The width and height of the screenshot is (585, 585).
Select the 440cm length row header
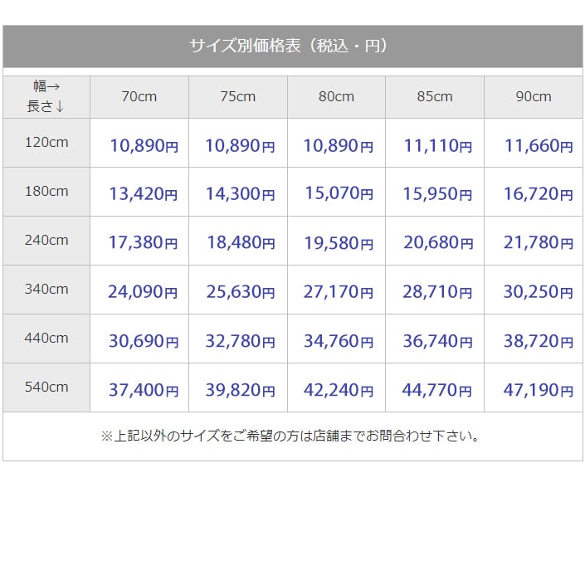point(46,339)
